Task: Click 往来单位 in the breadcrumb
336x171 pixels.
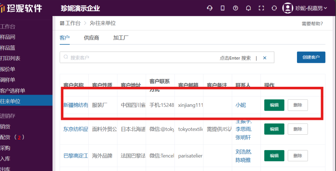Action: click(x=103, y=23)
